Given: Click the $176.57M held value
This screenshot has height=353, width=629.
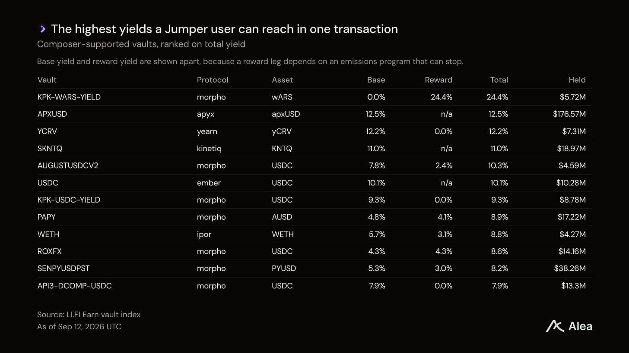Looking at the screenshot, I should (x=569, y=114).
